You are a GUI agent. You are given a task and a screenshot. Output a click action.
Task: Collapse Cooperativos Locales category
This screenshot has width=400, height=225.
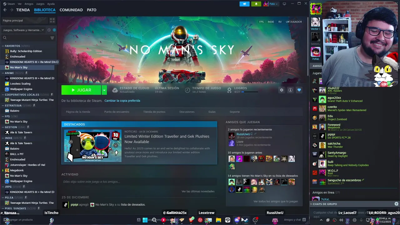point(3,94)
